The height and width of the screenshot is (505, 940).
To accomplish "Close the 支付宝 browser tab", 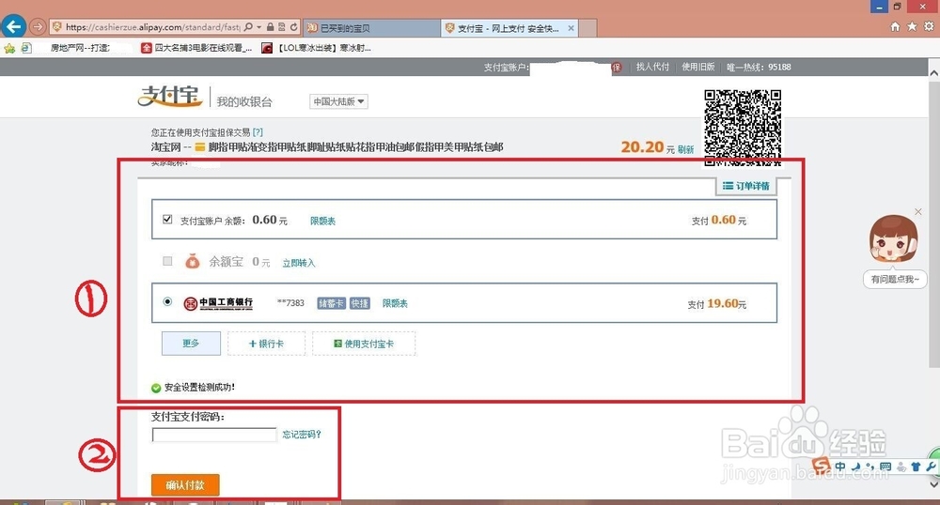I will [x=571, y=28].
